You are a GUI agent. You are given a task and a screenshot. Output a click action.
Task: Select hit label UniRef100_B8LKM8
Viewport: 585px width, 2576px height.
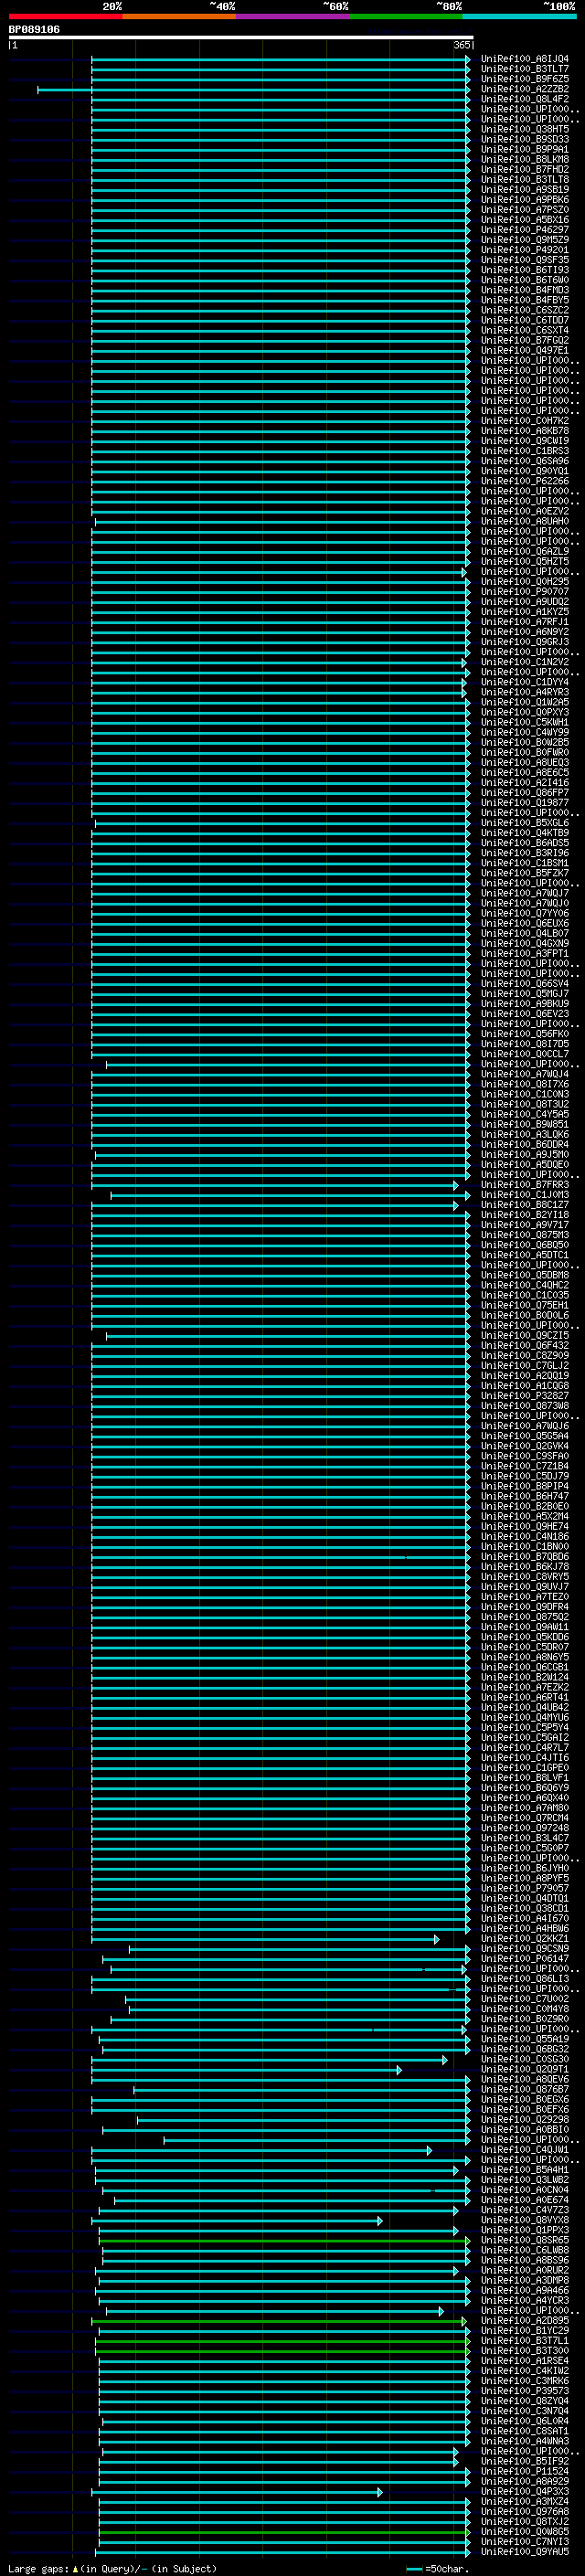(x=525, y=159)
